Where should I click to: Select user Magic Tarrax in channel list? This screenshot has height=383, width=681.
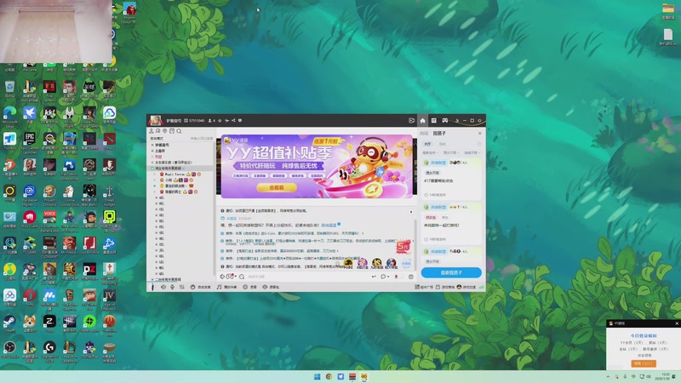point(175,174)
